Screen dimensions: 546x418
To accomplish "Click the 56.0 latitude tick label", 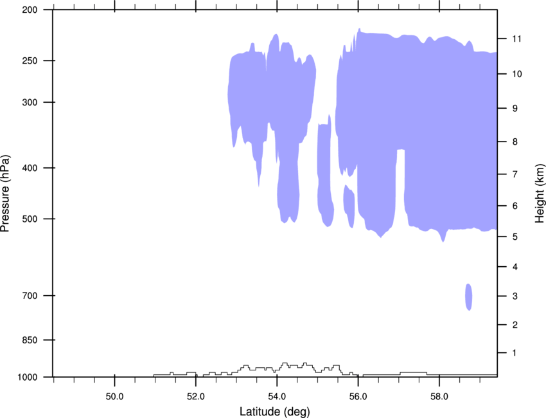I will (x=358, y=397).
